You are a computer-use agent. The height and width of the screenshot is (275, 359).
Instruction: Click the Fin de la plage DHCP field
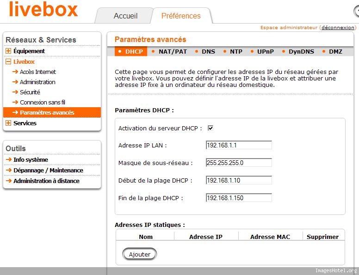(239, 198)
